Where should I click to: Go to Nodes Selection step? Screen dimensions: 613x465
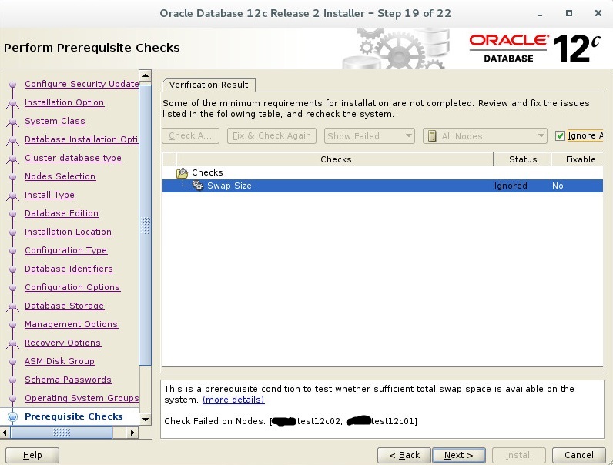pyautogui.click(x=60, y=176)
